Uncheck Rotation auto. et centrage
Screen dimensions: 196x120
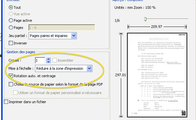point(11,76)
